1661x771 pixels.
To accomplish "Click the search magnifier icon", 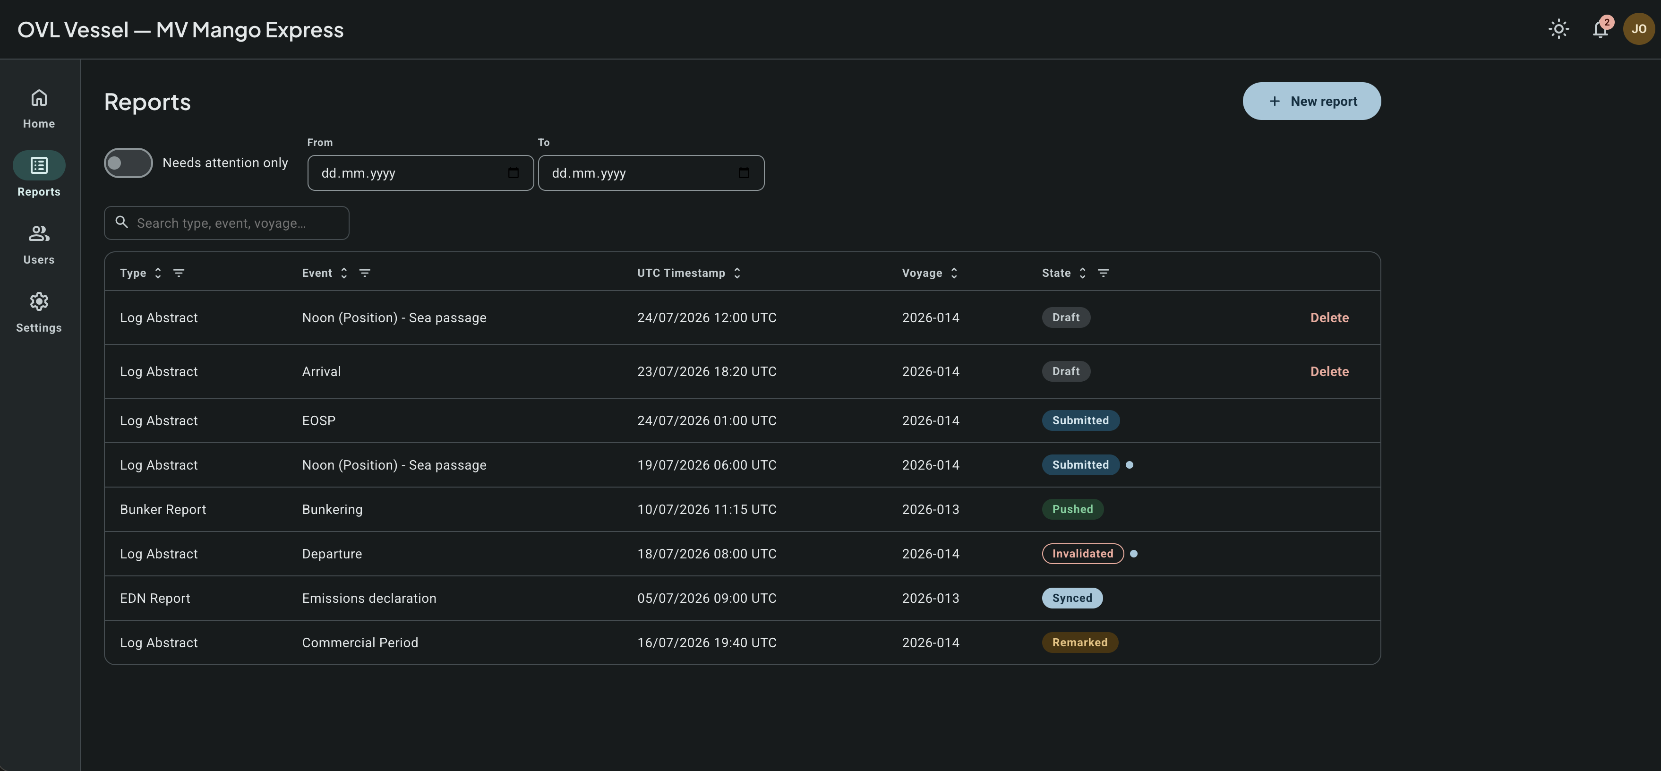I will coord(121,223).
